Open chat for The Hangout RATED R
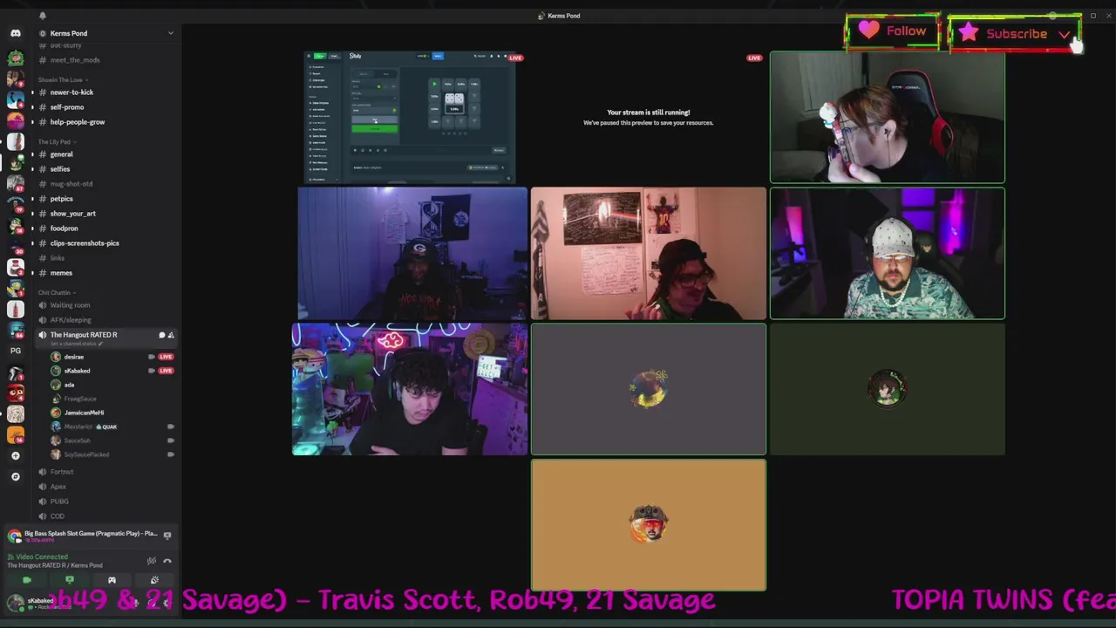The image size is (1116, 628). coord(161,335)
